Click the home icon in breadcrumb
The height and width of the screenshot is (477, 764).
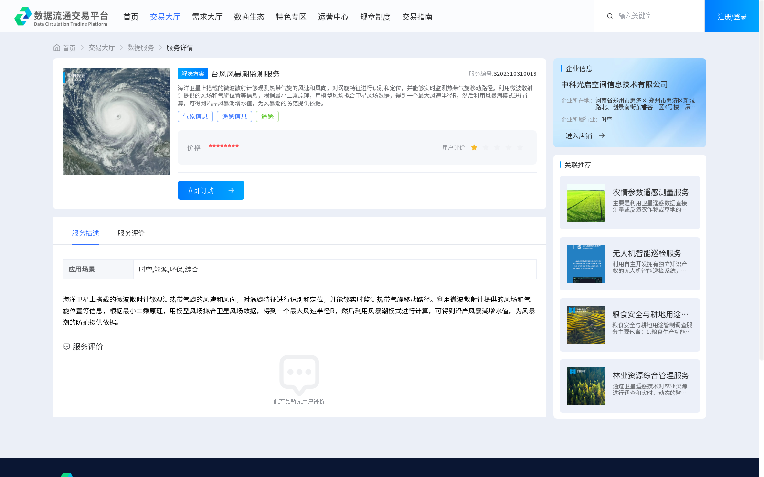57,48
